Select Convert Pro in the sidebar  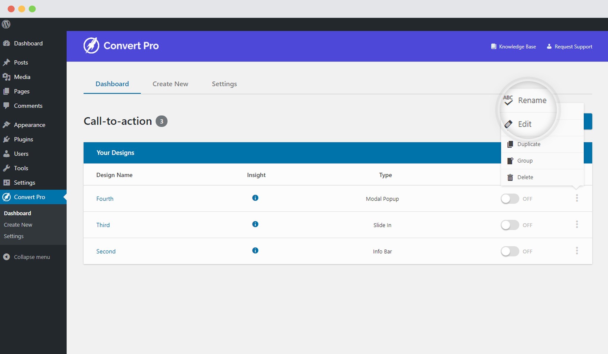(x=33, y=197)
